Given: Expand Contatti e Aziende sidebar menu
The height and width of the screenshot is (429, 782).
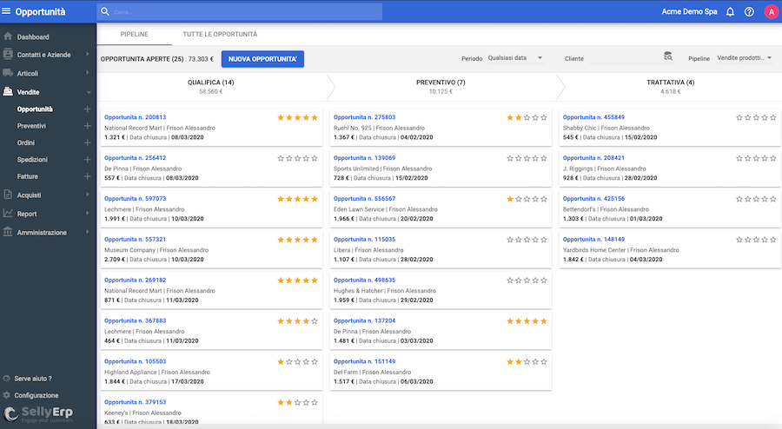Looking at the screenshot, I should [48, 55].
